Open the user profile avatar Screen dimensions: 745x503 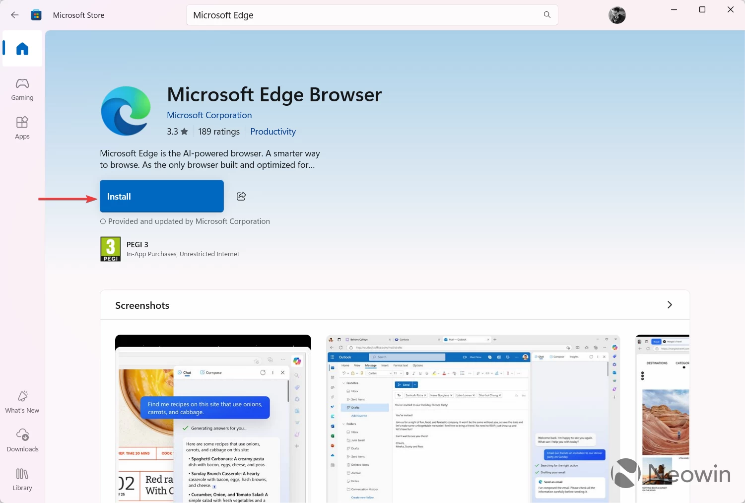pyautogui.click(x=617, y=15)
